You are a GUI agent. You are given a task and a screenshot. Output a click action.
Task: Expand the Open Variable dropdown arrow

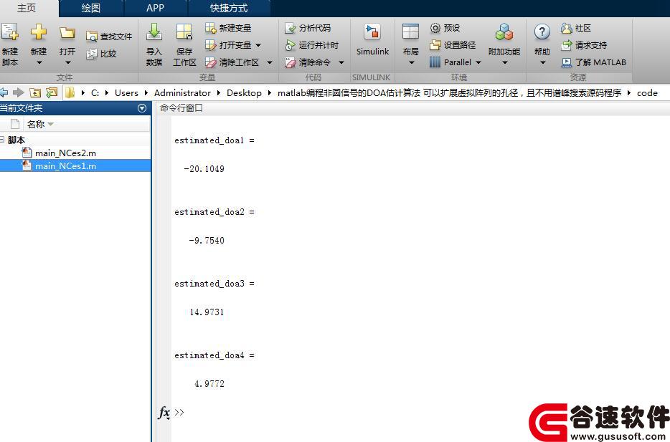258,45
